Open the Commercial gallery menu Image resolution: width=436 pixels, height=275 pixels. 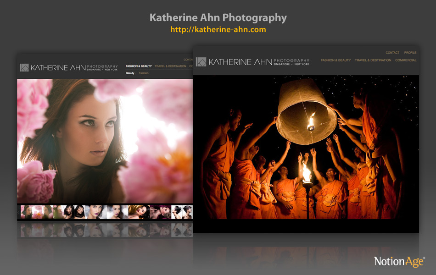(406, 60)
